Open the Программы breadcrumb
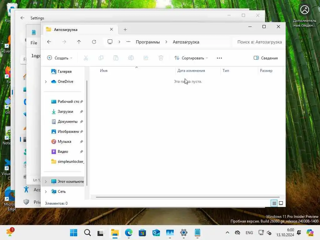The image size is (320, 240). (148, 42)
